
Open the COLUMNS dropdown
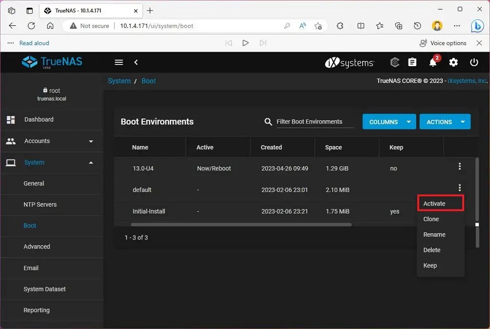(389, 122)
